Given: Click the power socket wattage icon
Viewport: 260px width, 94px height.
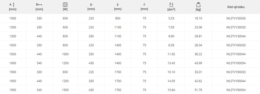Looking at the screenshot, I should pyautogui.click(x=65, y=5).
